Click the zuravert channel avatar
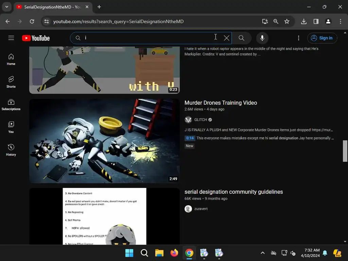The width and height of the screenshot is (348, 261). [x=188, y=209]
